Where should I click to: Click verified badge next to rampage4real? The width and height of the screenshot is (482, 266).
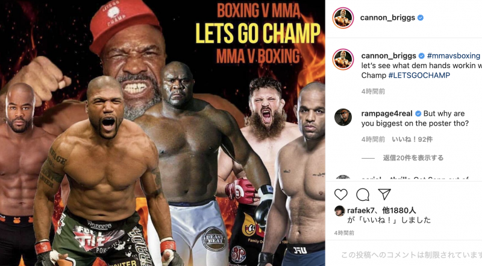tap(418, 113)
